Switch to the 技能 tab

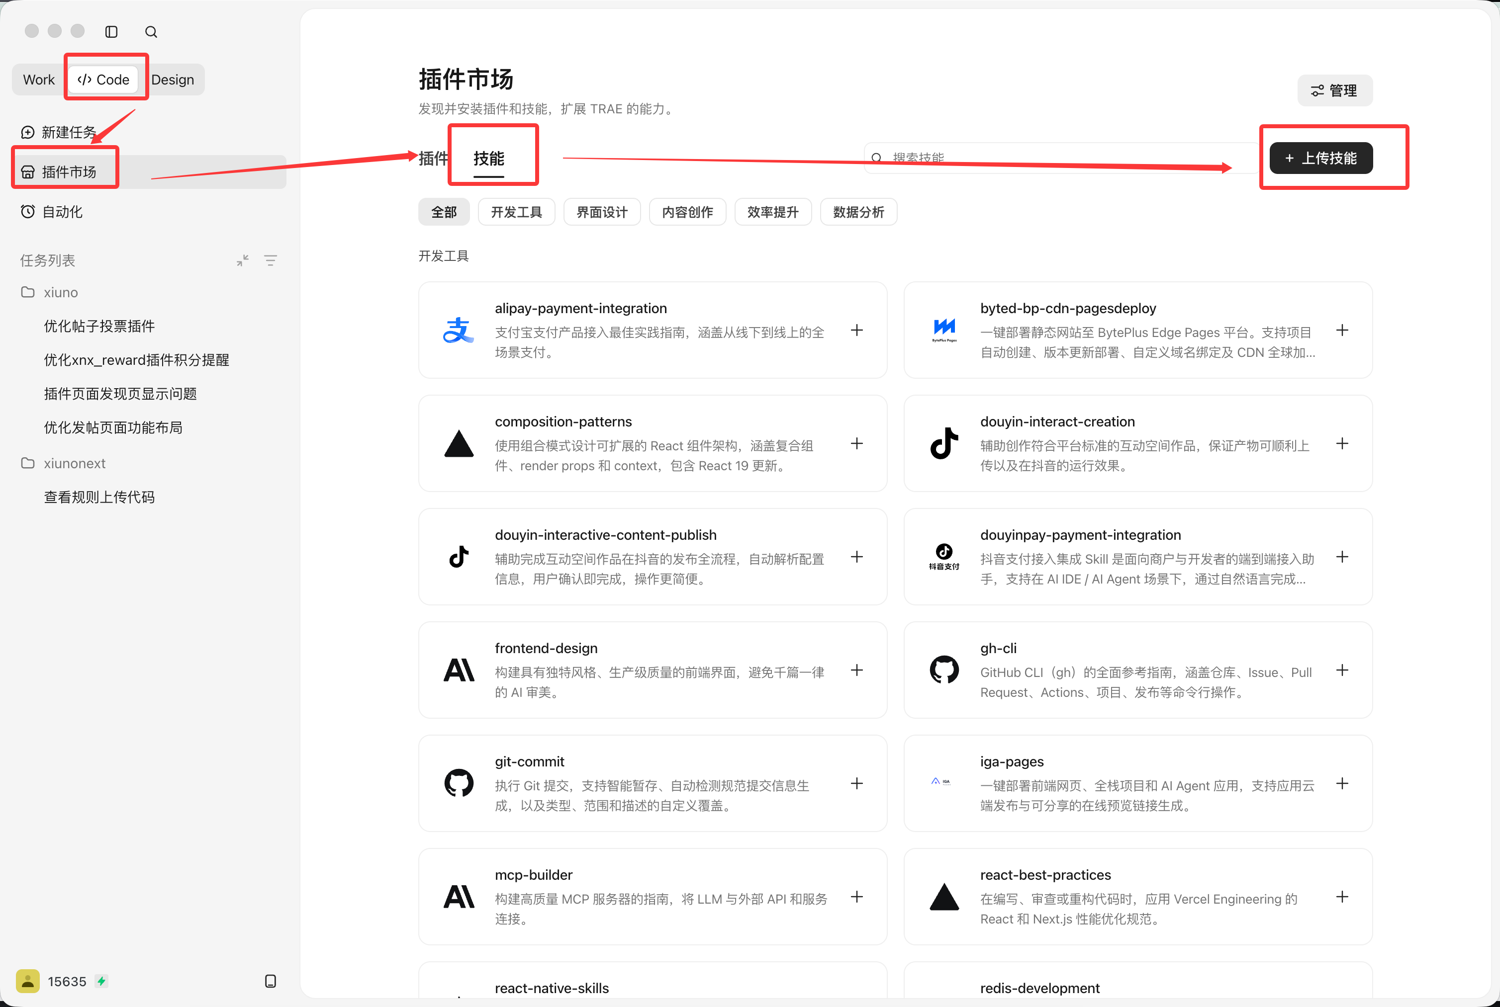click(x=489, y=158)
